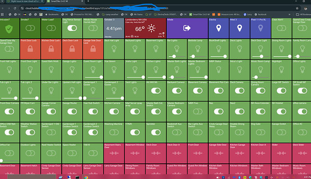Click the BookShelf Lights dimmer slider

(x=218, y=57)
